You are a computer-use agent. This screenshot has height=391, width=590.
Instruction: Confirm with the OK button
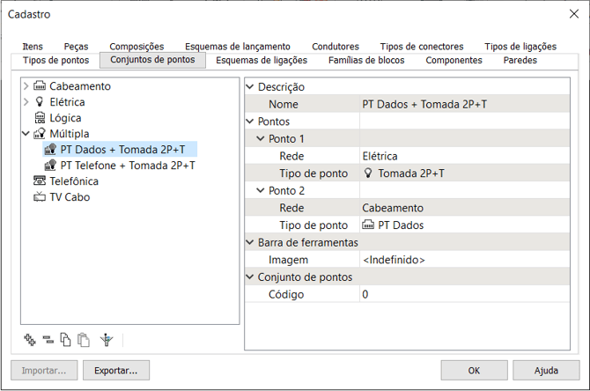pyautogui.click(x=474, y=370)
